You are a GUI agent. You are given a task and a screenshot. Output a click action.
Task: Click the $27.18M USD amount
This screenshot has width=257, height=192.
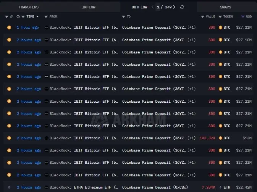tap(244, 40)
